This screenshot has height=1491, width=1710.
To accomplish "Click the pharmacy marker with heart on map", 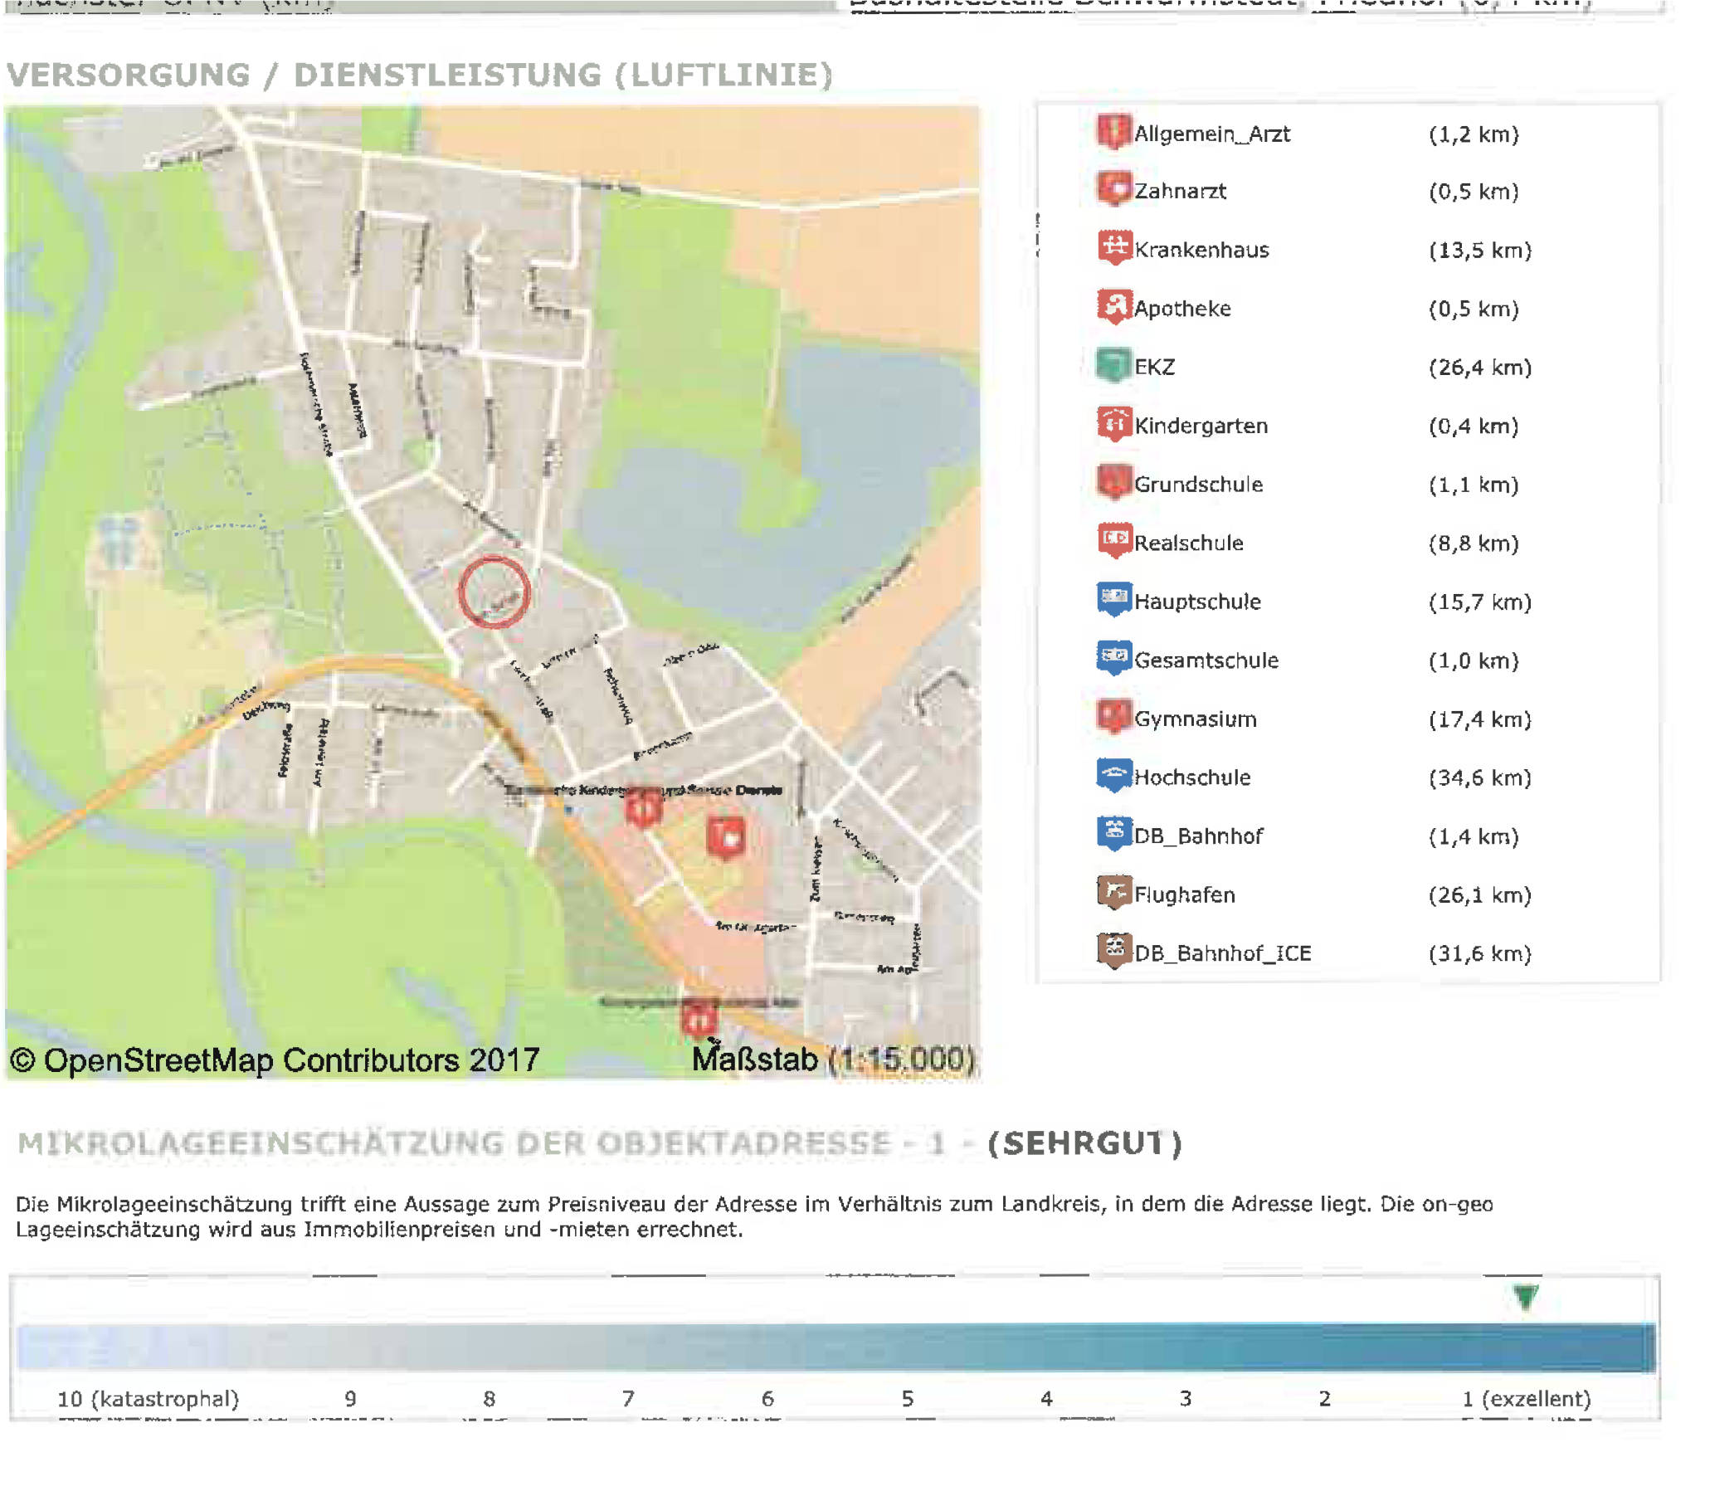I will tap(726, 836).
